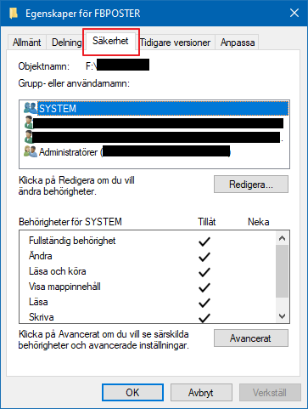Confirm the dialog with OK
308x409 pixels.
132,393
